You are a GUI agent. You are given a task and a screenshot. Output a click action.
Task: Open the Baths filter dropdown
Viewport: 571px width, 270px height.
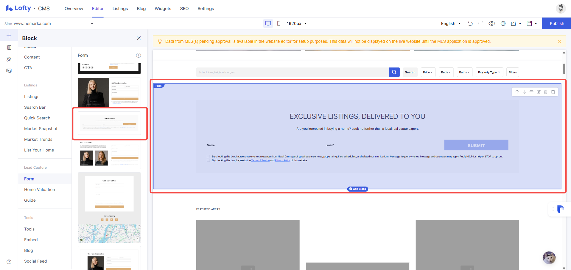pyautogui.click(x=464, y=72)
